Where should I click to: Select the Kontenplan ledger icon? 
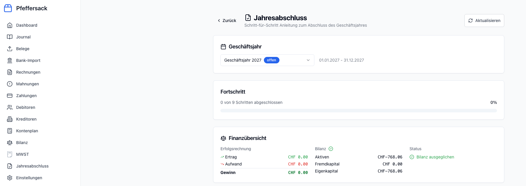[10, 131]
